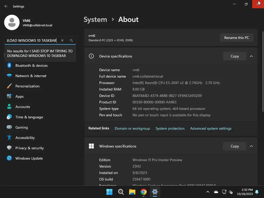Image resolution: width=264 pixels, height=198 pixels.
Task: Click the Apps icon in sidebar
Action: click(9, 96)
